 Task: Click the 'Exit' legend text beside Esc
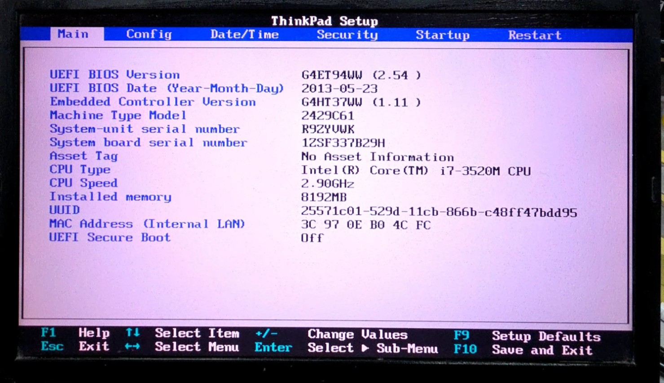pos(94,346)
